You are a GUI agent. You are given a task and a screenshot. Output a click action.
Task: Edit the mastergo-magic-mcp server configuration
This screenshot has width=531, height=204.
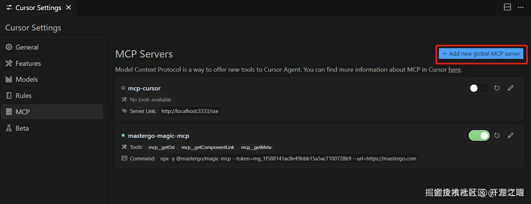[x=510, y=135]
